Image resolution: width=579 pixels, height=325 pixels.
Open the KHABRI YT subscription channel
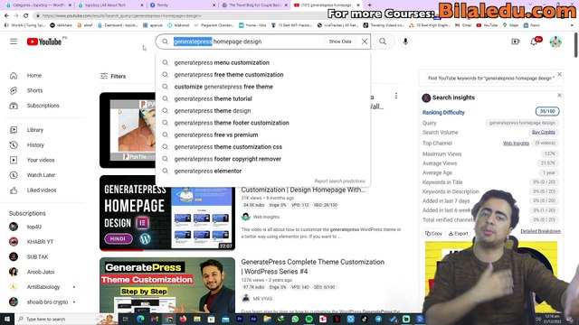(x=40, y=242)
